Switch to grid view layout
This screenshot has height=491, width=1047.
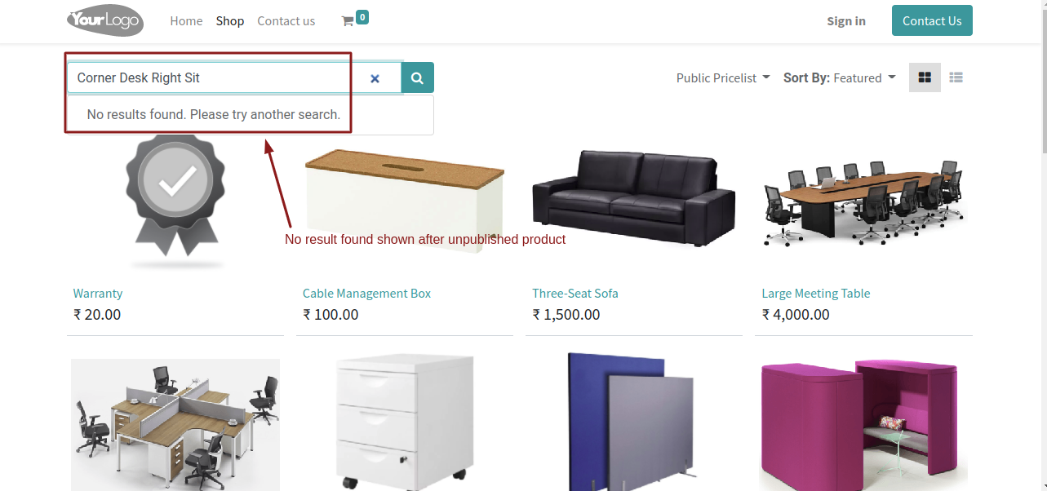[925, 77]
